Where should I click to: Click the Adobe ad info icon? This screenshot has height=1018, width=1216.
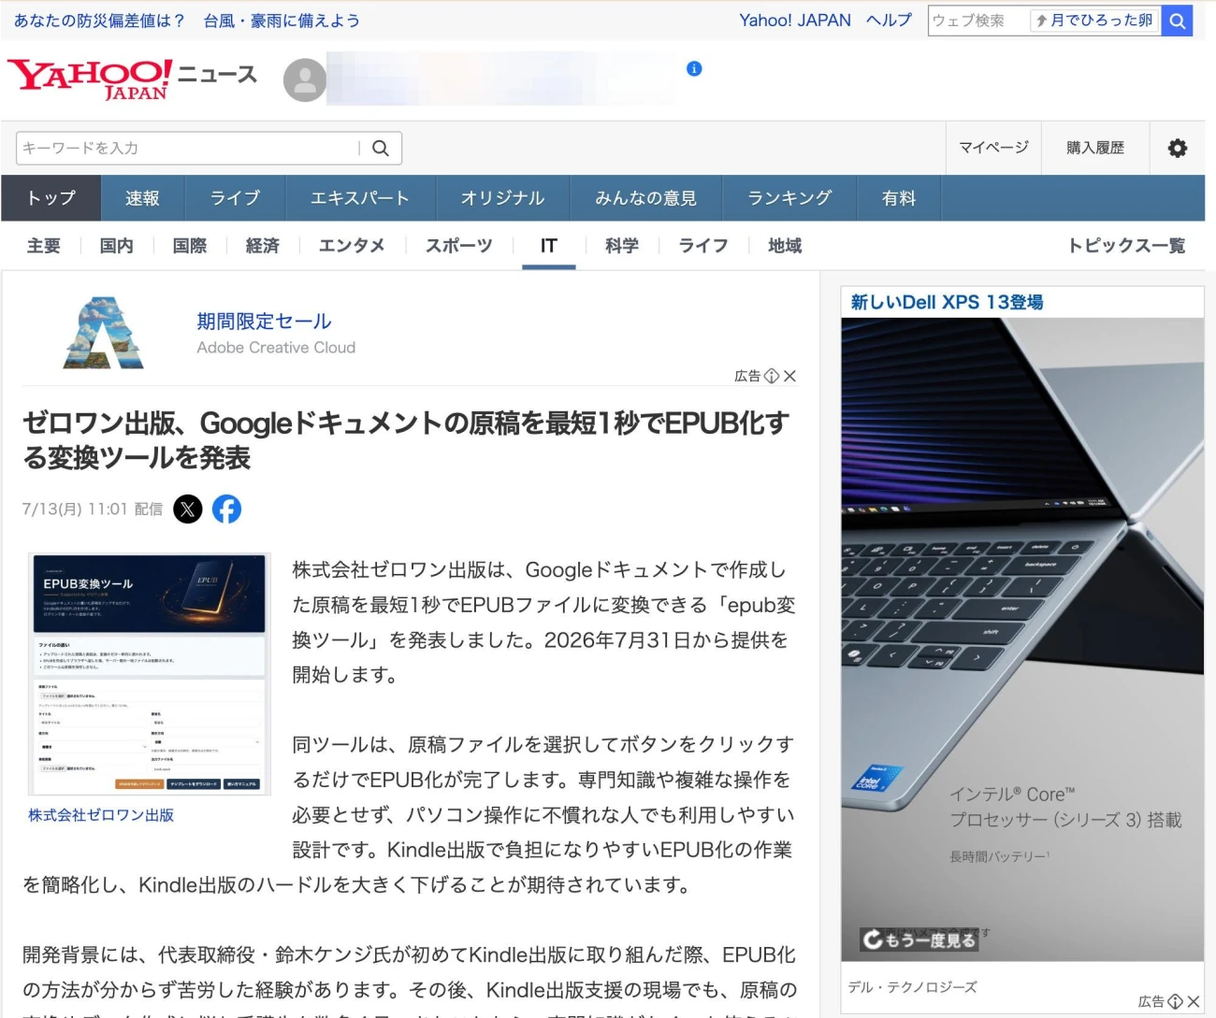click(772, 376)
